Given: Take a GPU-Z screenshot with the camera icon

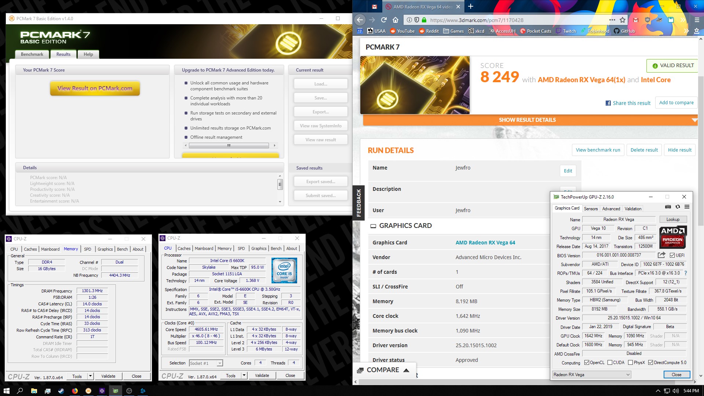Looking at the screenshot, I should tap(668, 207).
